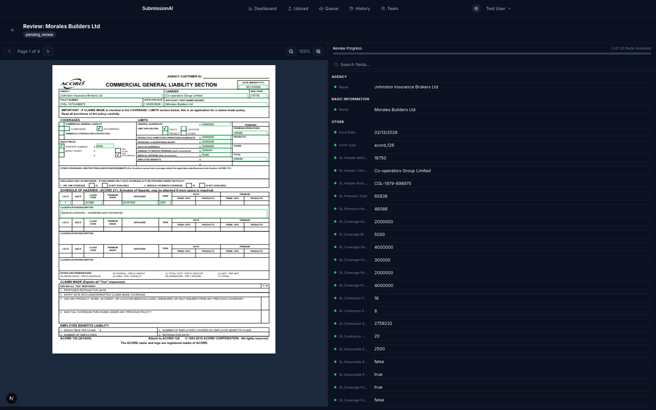Open the Test User dropdown menu
The width and height of the screenshot is (656, 410).
click(498, 9)
